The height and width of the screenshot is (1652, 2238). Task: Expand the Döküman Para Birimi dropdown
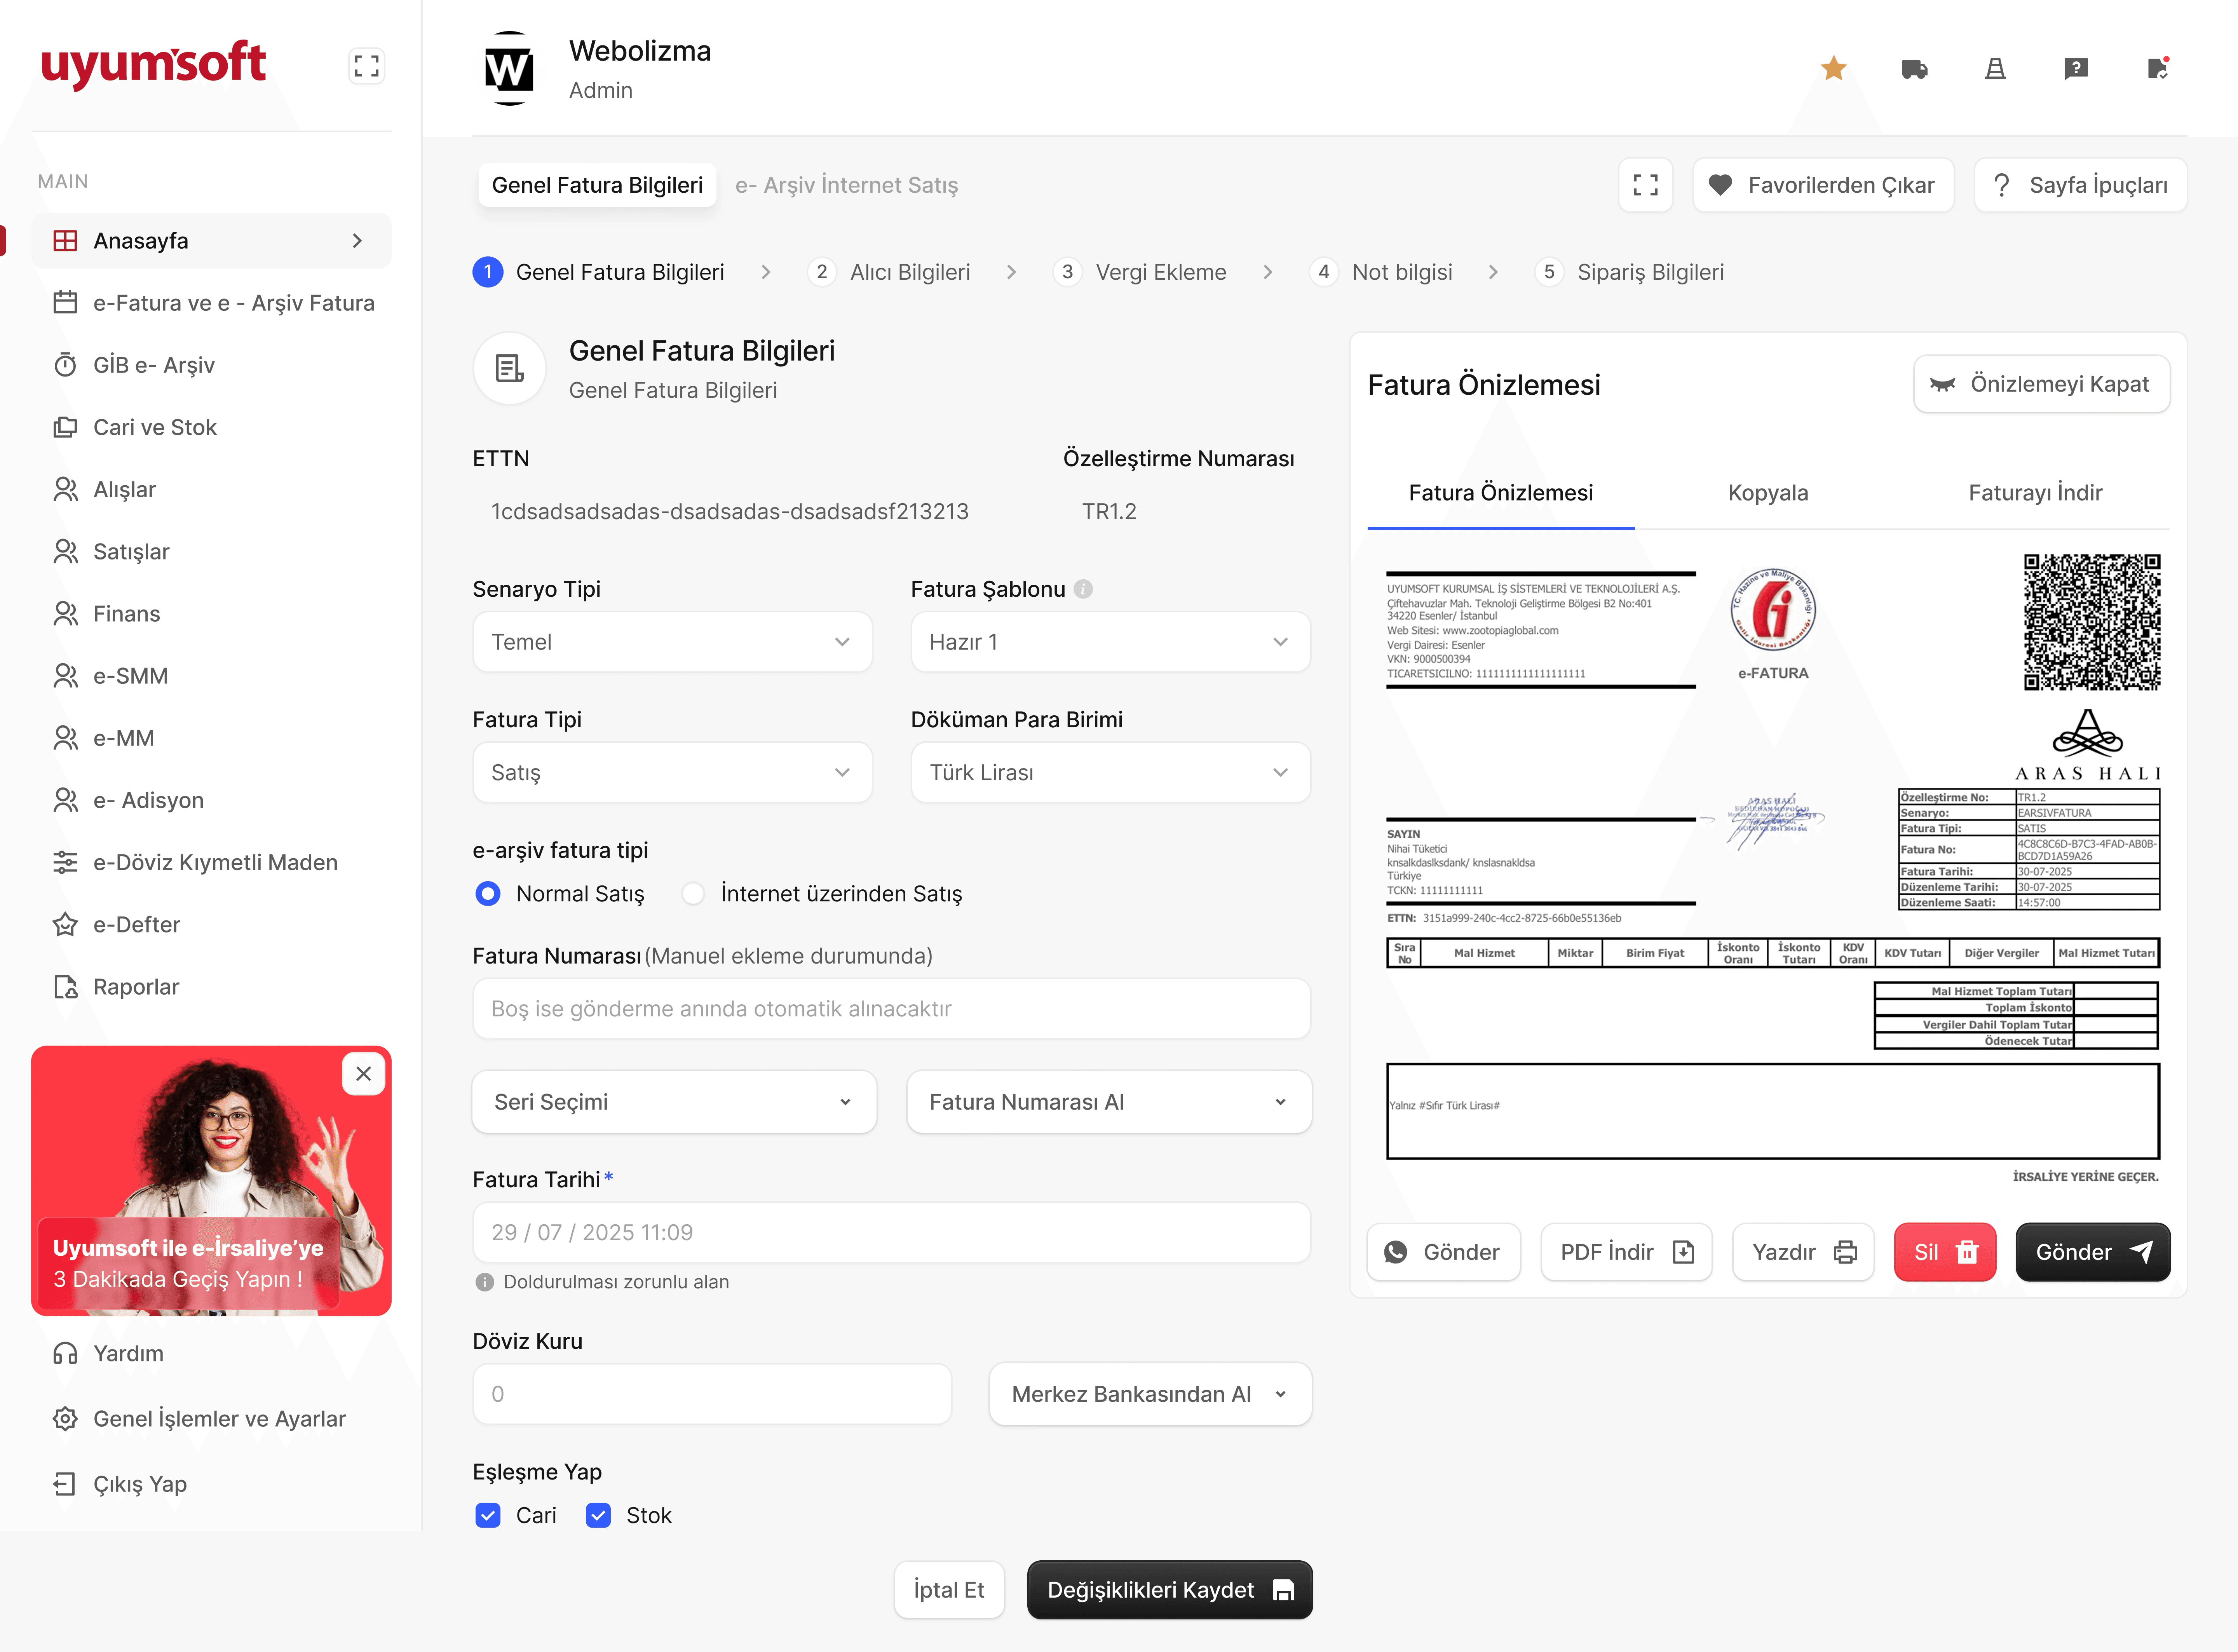click(1110, 772)
